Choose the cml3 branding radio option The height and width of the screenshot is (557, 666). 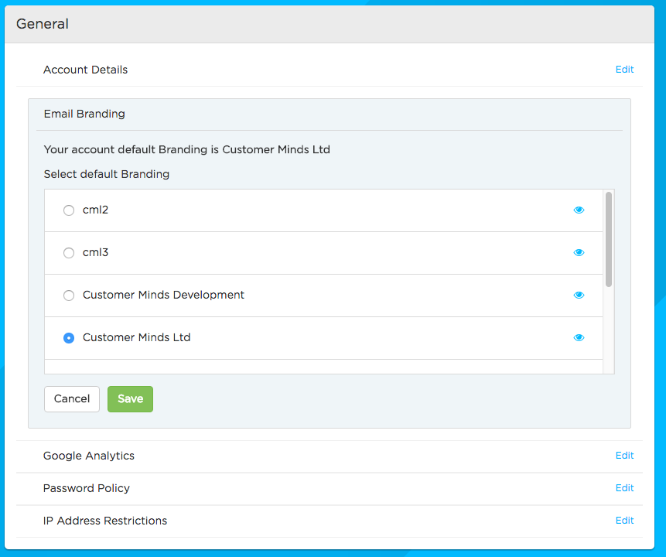69,253
